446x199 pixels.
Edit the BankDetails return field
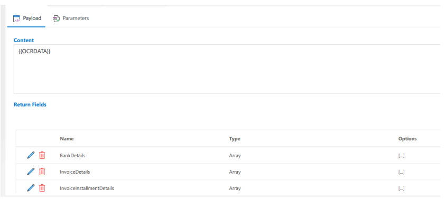31,155
